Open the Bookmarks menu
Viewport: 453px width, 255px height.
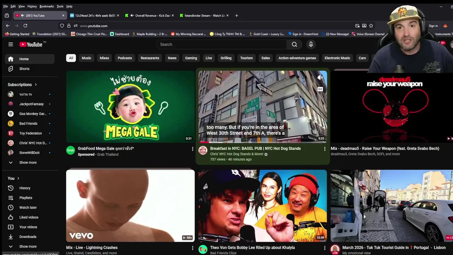click(46, 6)
